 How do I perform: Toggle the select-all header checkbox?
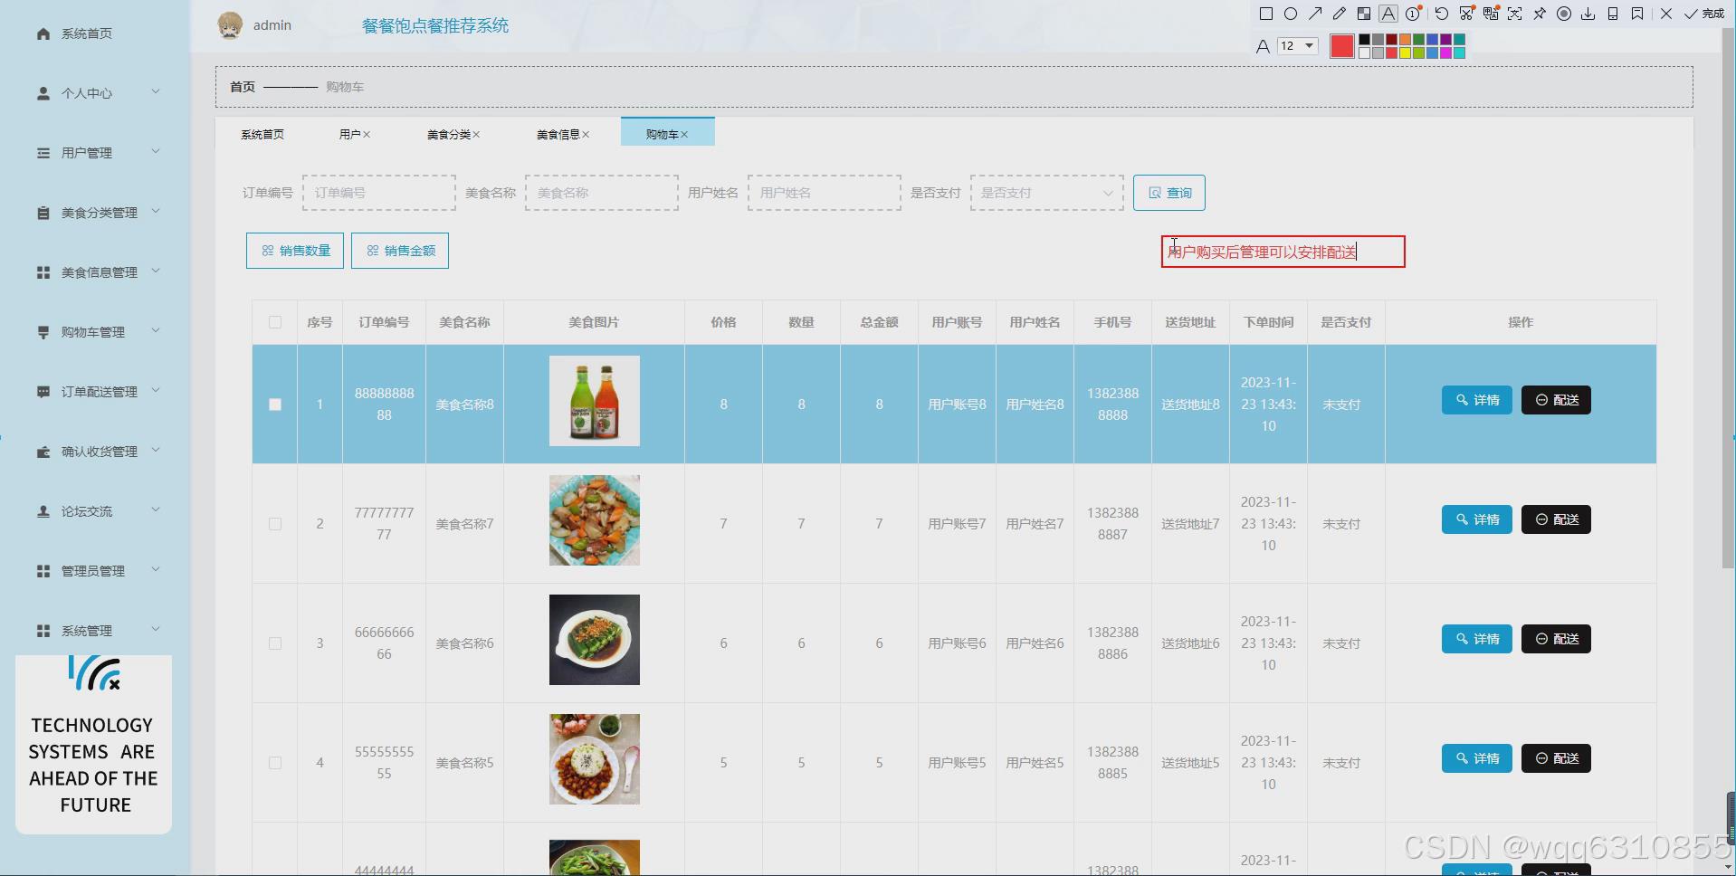[275, 322]
